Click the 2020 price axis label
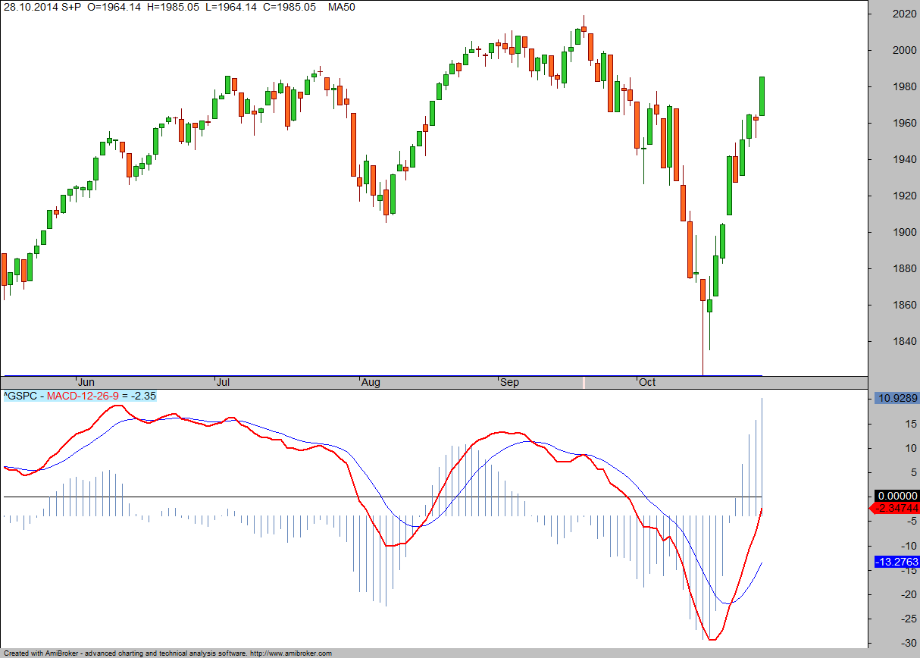Screen dimensions: 920x658 [x=906, y=14]
